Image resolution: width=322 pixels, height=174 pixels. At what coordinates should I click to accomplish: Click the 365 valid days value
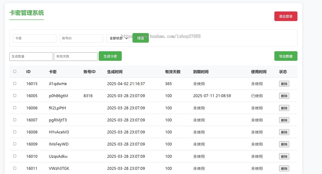(x=169, y=84)
